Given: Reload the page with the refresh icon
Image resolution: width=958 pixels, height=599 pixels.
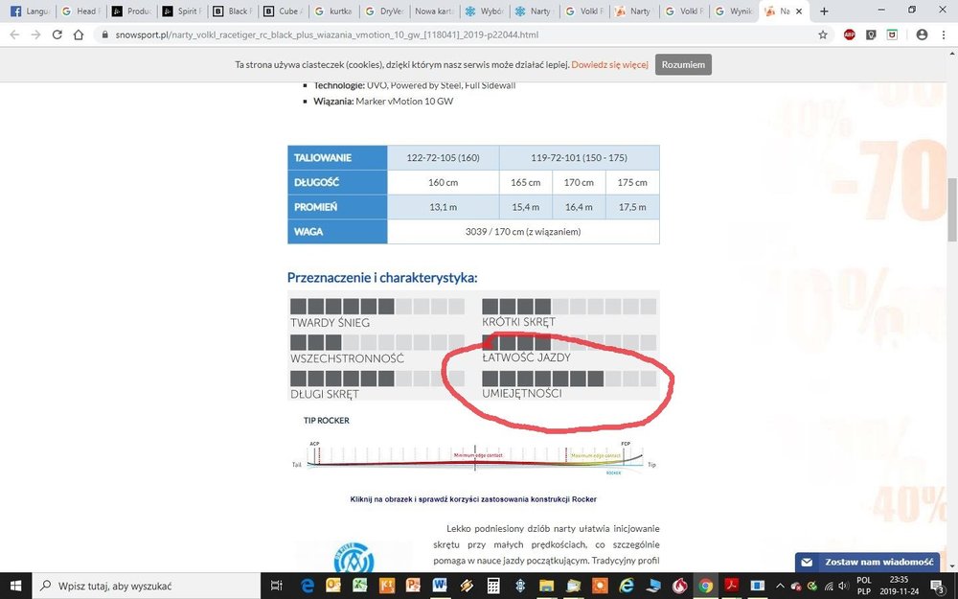Looking at the screenshot, I should [x=57, y=35].
